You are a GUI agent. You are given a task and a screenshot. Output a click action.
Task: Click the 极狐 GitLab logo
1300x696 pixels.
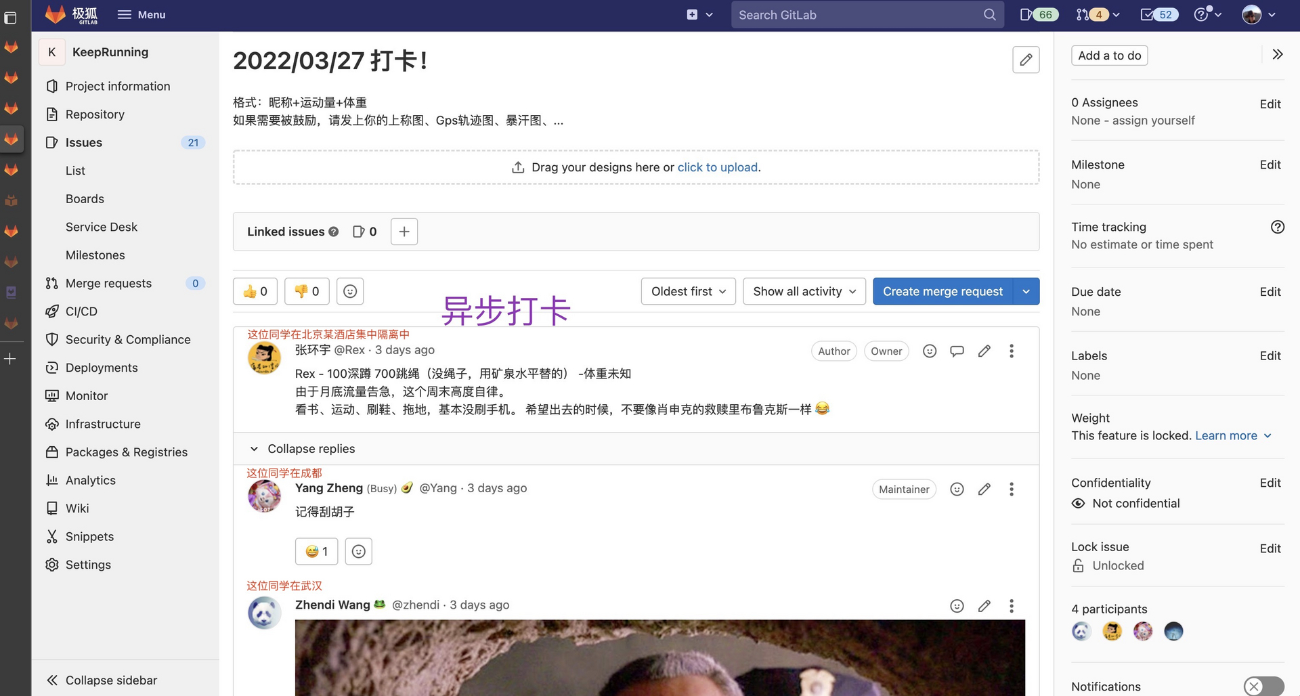(x=72, y=14)
